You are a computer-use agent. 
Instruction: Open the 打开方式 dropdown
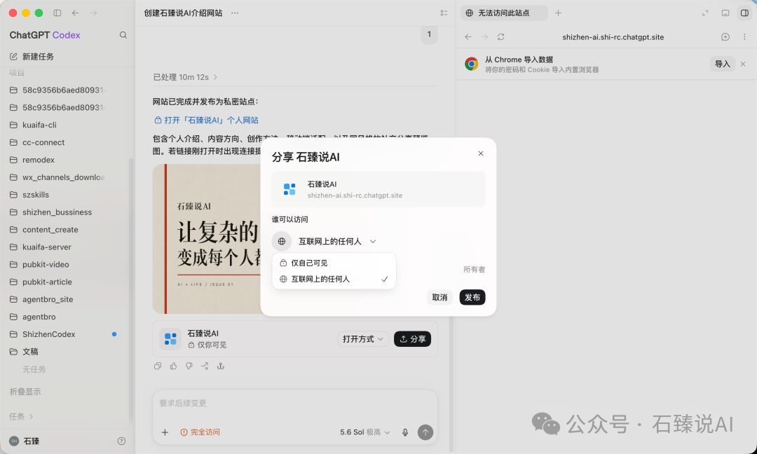tap(363, 339)
